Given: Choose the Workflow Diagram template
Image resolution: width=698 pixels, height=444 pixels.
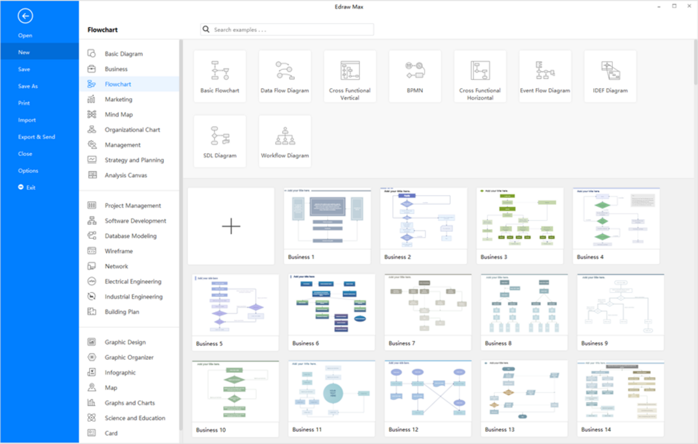Looking at the screenshot, I should [284, 140].
